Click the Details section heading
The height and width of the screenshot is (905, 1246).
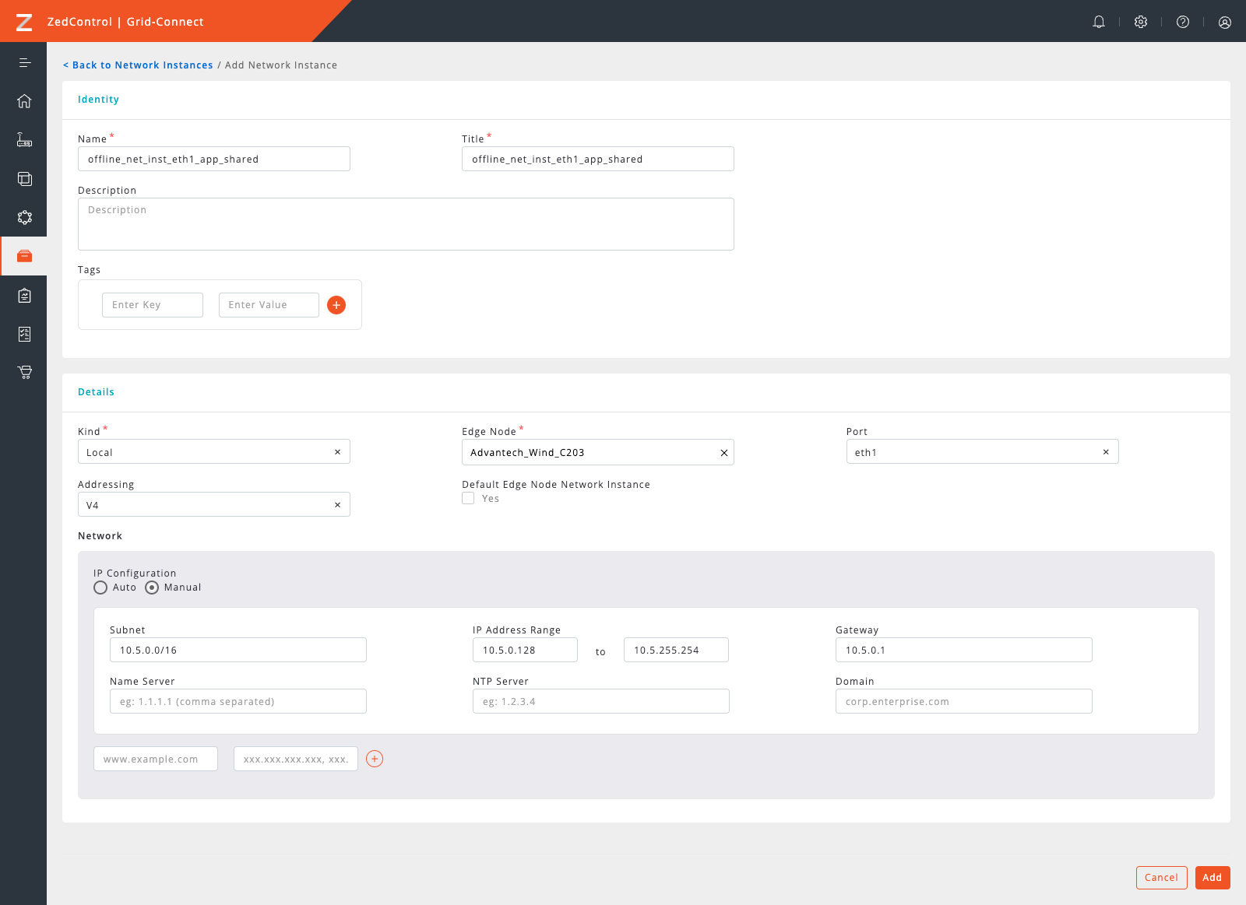click(x=96, y=392)
